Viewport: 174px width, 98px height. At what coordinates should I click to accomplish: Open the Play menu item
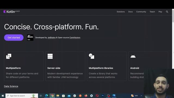tap(160, 12)
